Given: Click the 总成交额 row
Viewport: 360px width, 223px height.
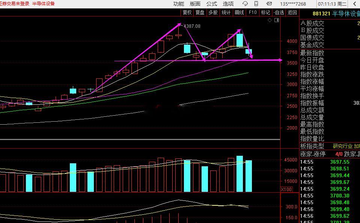Looking at the screenshot, I should (330, 110).
